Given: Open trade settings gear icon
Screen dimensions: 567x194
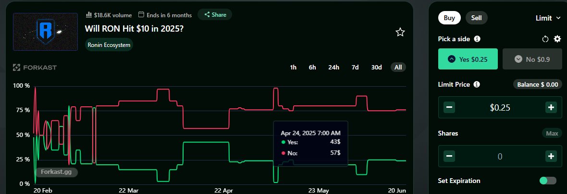Looking at the screenshot, I should coord(557,39).
